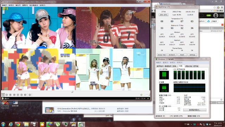Image resolution: width=225 pixels, height=127 pixels.
Task: Click the video seek bar handle
Action: click(72, 92)
